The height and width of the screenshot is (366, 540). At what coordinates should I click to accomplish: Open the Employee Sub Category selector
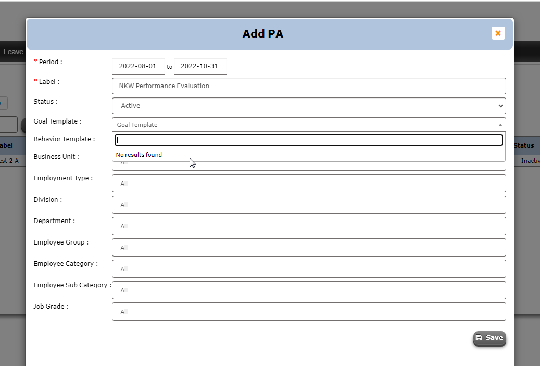(309, 290)
